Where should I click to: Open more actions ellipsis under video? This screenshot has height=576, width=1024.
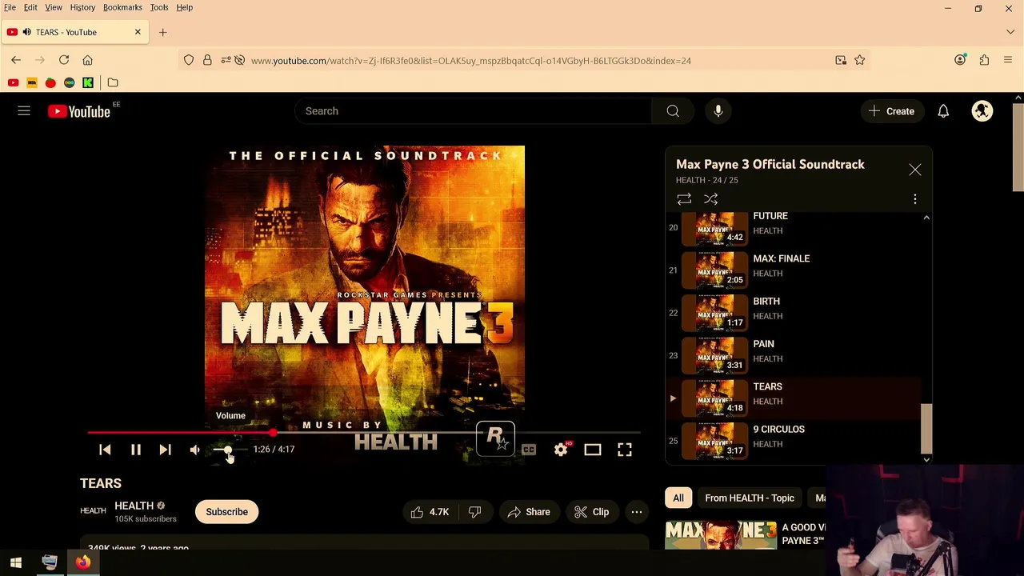pyautogui.click(x=637, y=512)
